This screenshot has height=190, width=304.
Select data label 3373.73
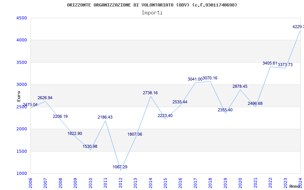(x=285, y=65)
